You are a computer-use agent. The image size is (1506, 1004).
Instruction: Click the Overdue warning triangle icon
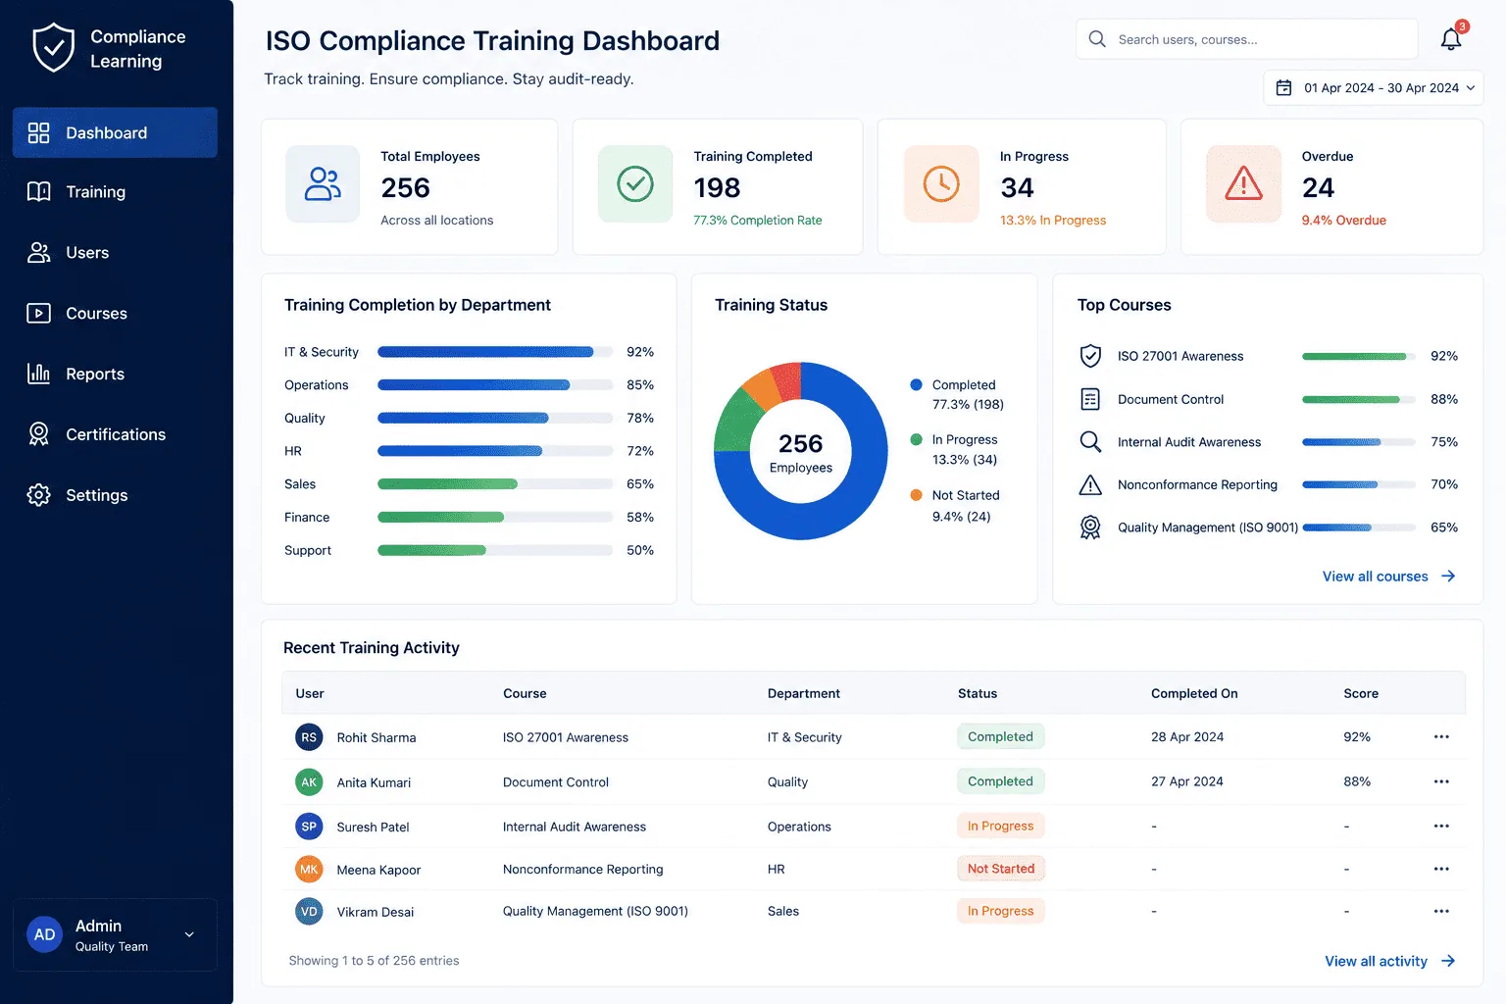pyautogui.click(x=1243, y=184)
